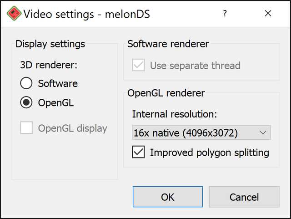291x219 pixels.
Task: Discard changes with the Cancel button
Action: coord(244,197)
